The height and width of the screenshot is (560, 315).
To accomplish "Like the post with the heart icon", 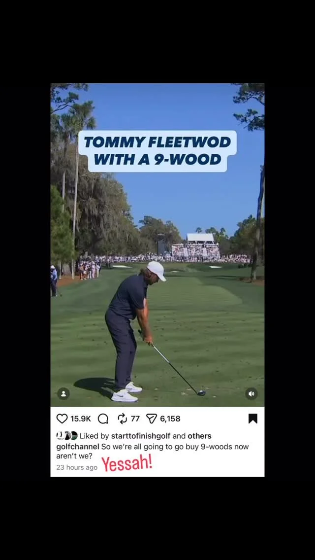I will pos(62,419).
